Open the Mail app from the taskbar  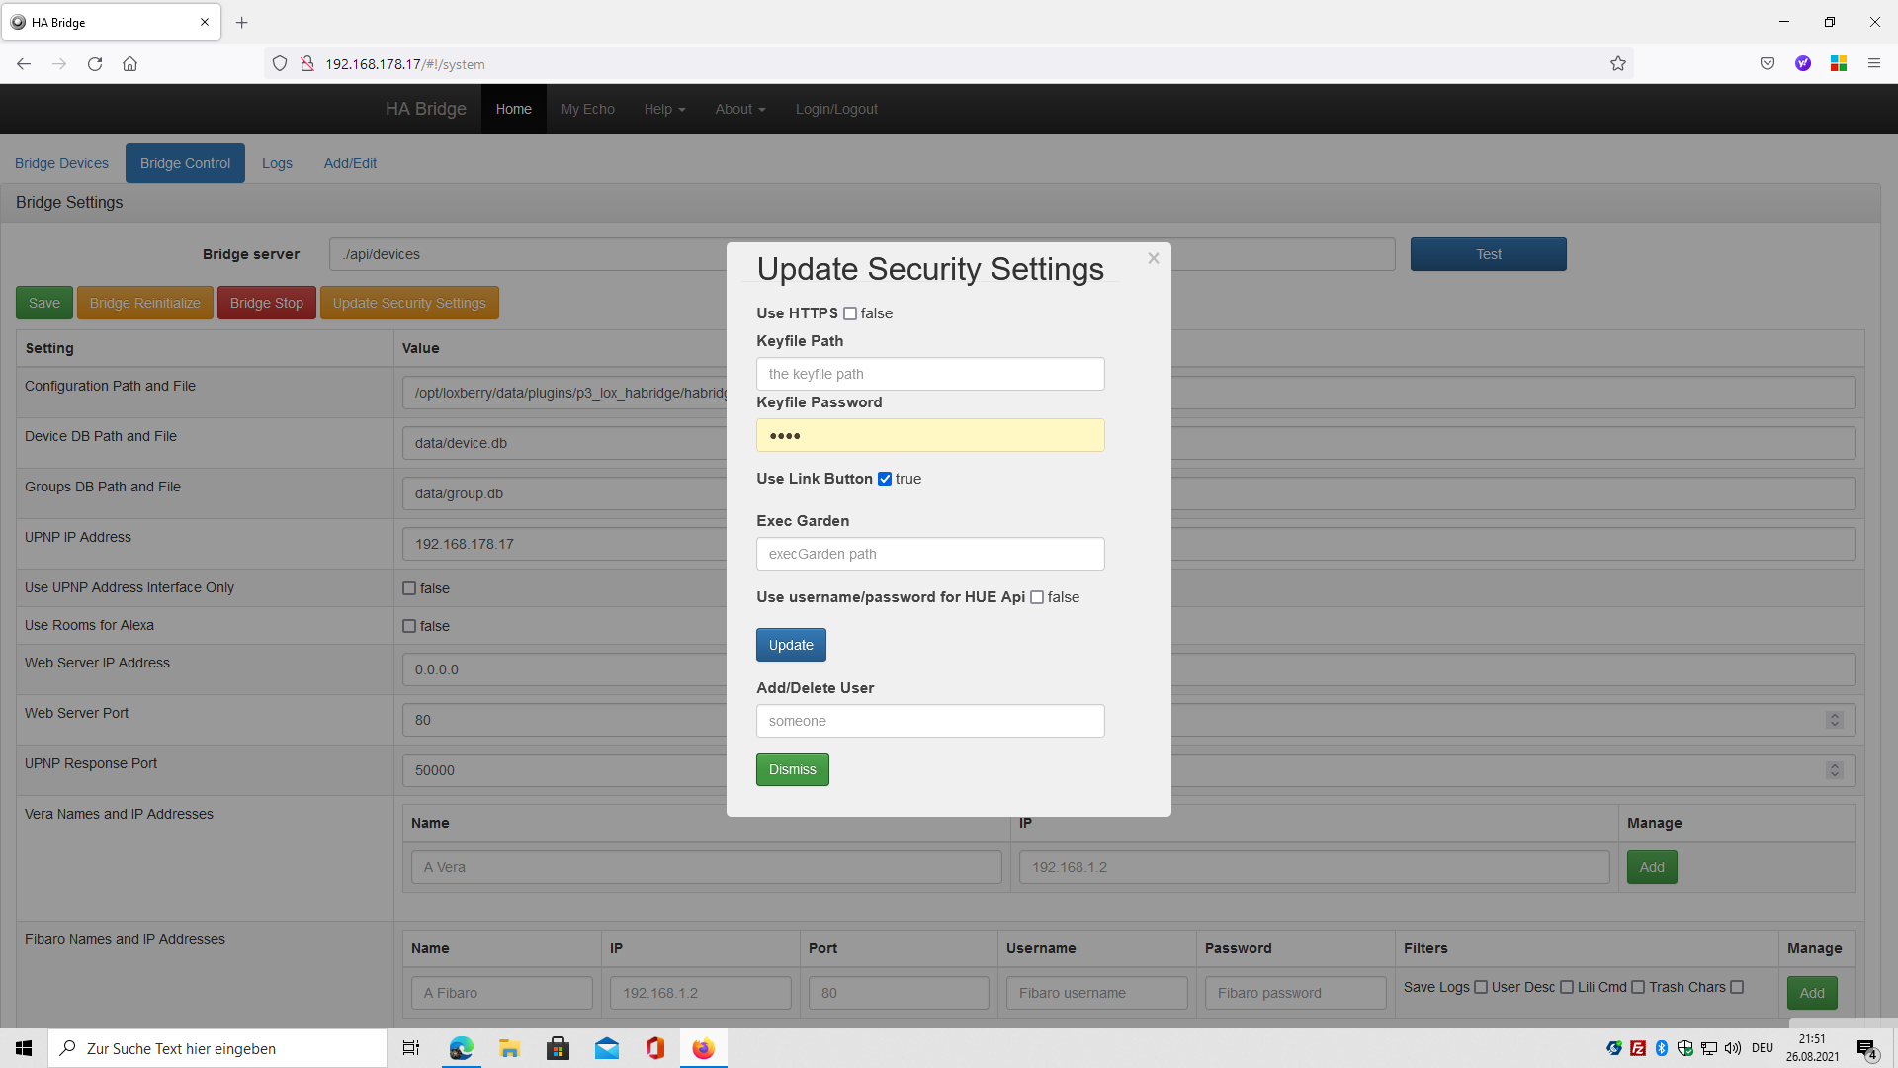pyautogui.click(x=607, y=1048)
